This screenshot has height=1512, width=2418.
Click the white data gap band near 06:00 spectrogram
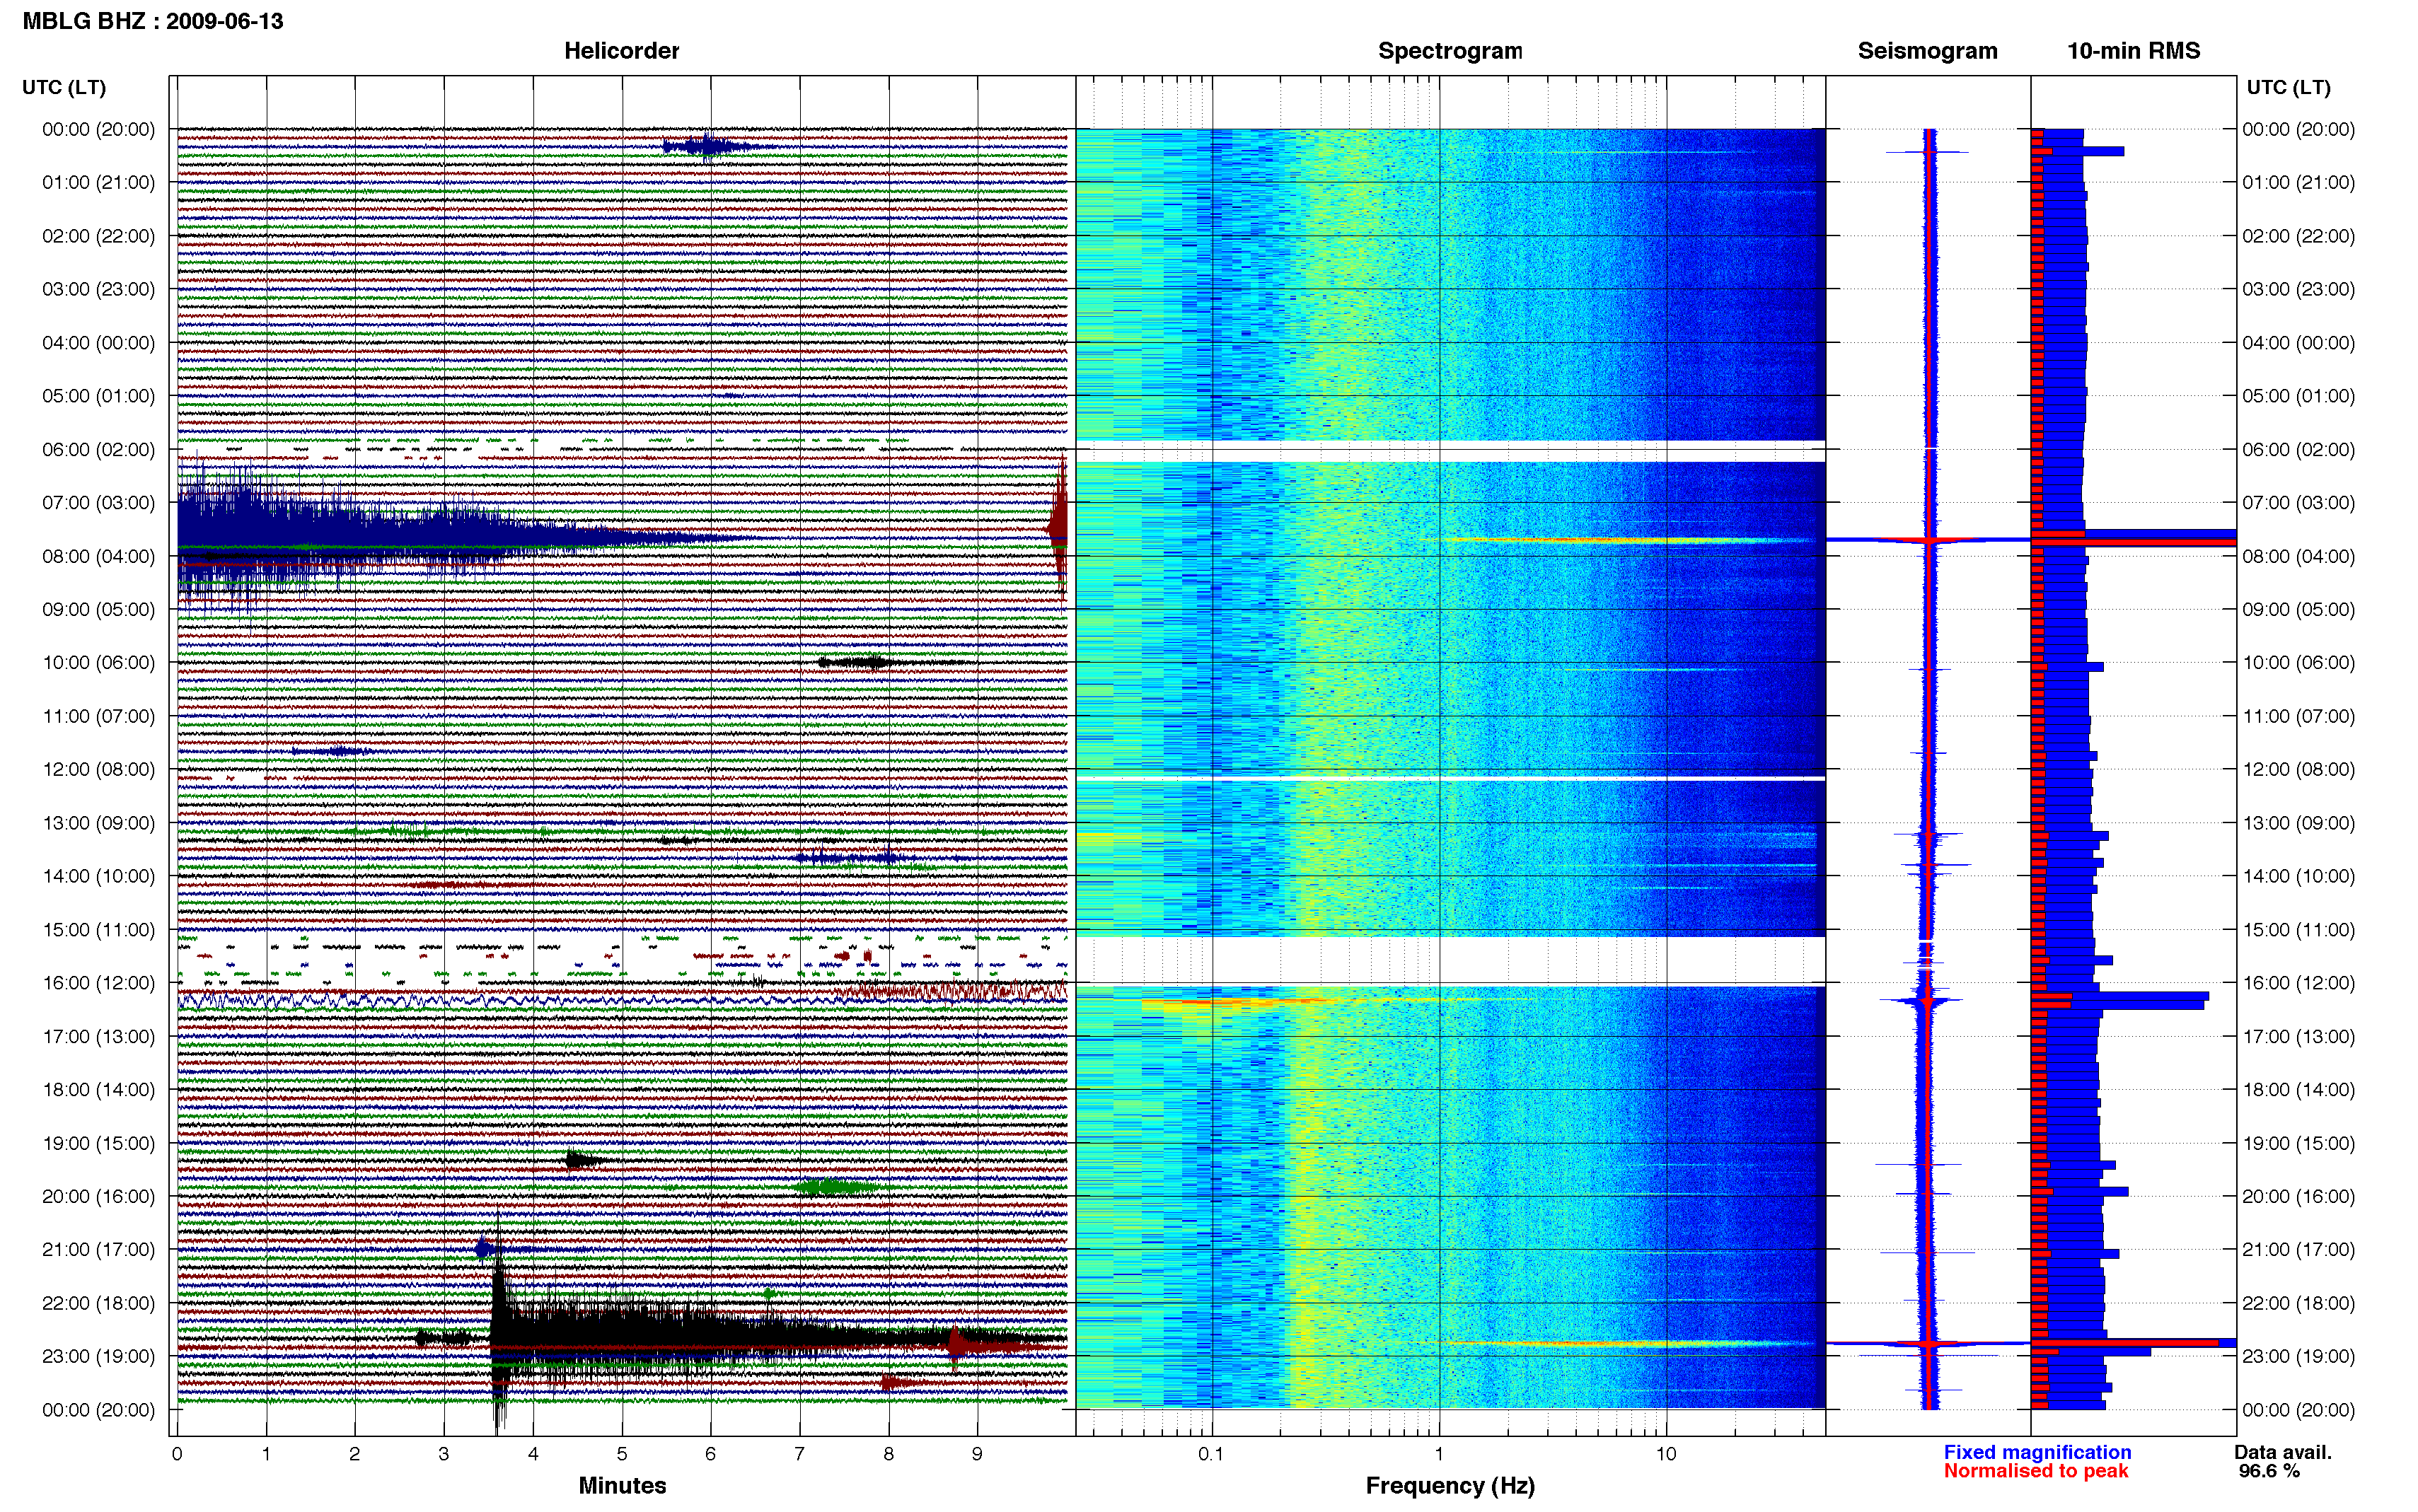tap(1450, 451)
